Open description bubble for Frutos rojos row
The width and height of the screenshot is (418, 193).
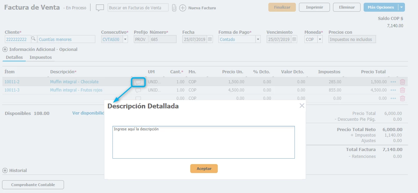pyautogui.click(x=138, y=90)
